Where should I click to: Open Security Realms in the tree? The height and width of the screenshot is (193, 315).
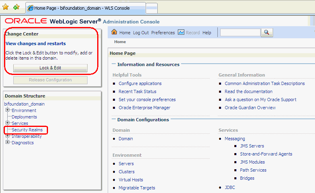27,130
